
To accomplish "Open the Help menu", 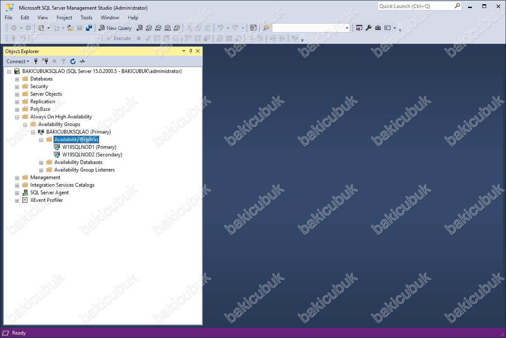I will 133,18.
